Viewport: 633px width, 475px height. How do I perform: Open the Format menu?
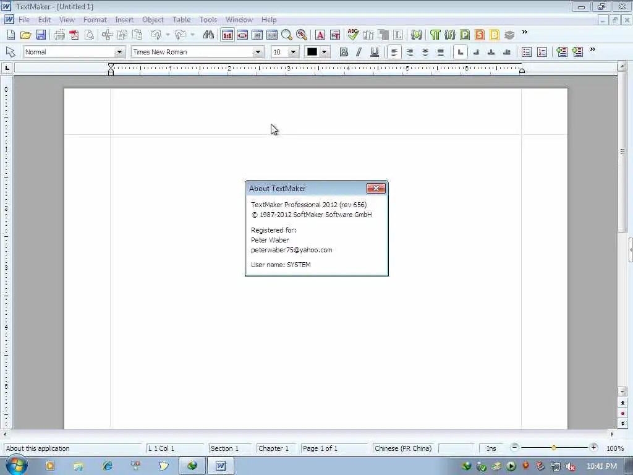95,20
